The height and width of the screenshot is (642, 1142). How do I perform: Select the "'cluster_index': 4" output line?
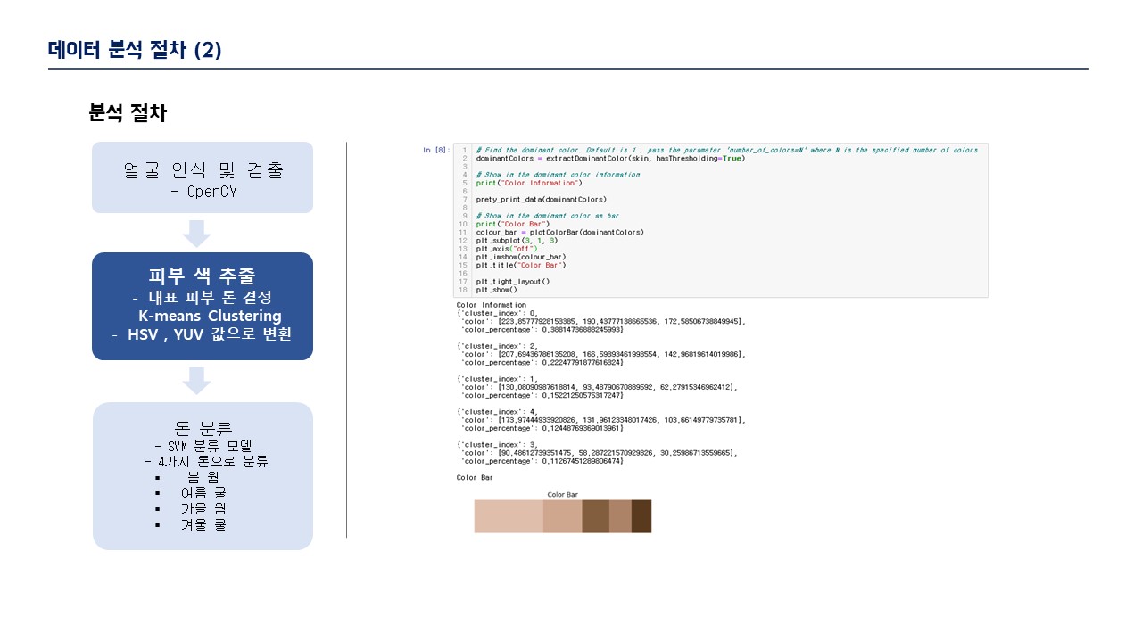tap(497, 411)
